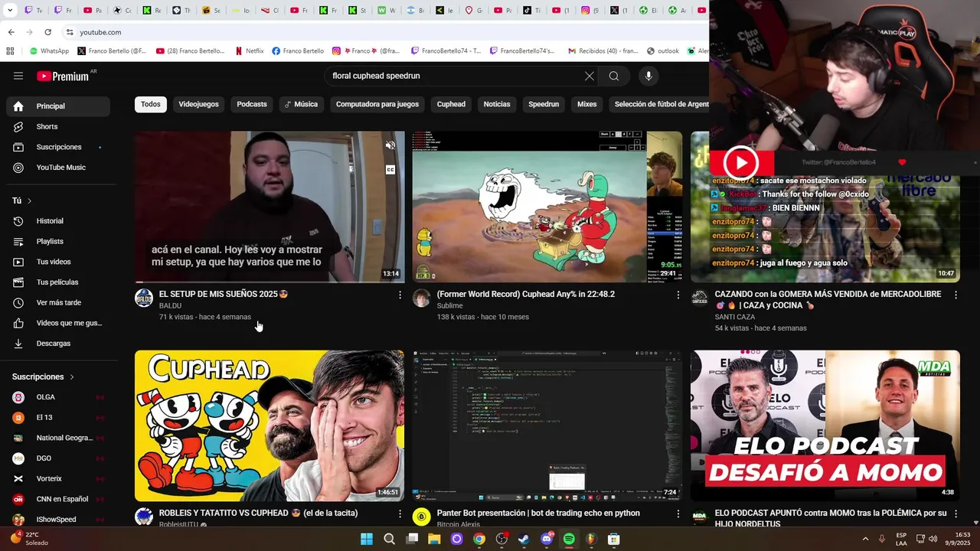This screenshot has width=980, height=551.
Task: Select the Podcasts filter chip
Action: coord(252,104)
